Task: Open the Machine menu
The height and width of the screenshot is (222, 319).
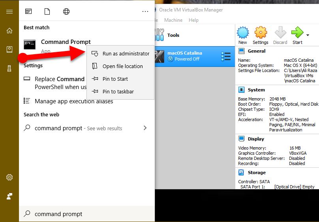Action: click(x=173, y=20)
